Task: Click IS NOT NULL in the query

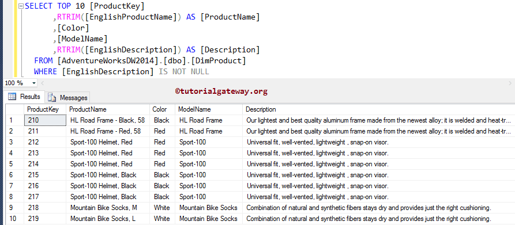Action: pyautogui.click(x=183, y=71)
